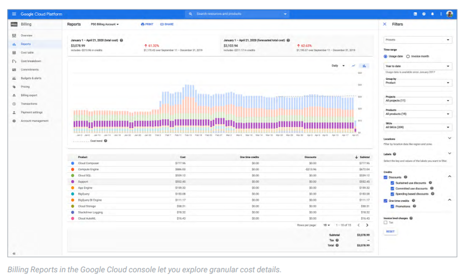
Task: Open the Commitments menu item
Action: pyautogui.click(x=29, y=70)
